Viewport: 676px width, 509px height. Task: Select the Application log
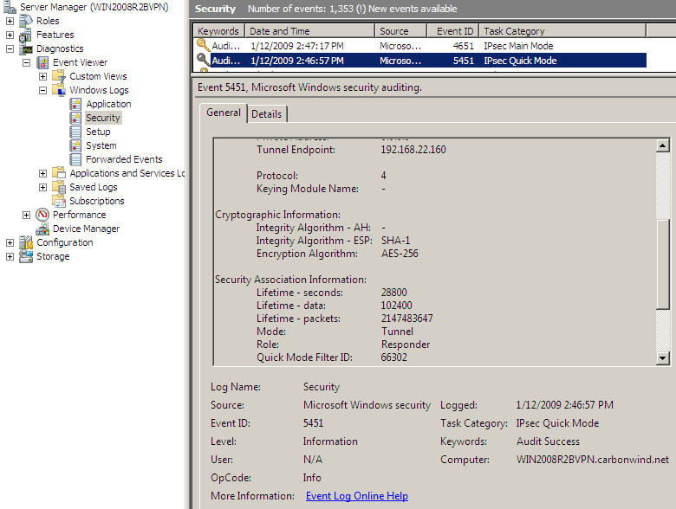tap(108, 104)
